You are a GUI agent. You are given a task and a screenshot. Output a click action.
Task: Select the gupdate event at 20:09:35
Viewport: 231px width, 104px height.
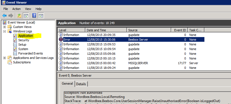131,35
